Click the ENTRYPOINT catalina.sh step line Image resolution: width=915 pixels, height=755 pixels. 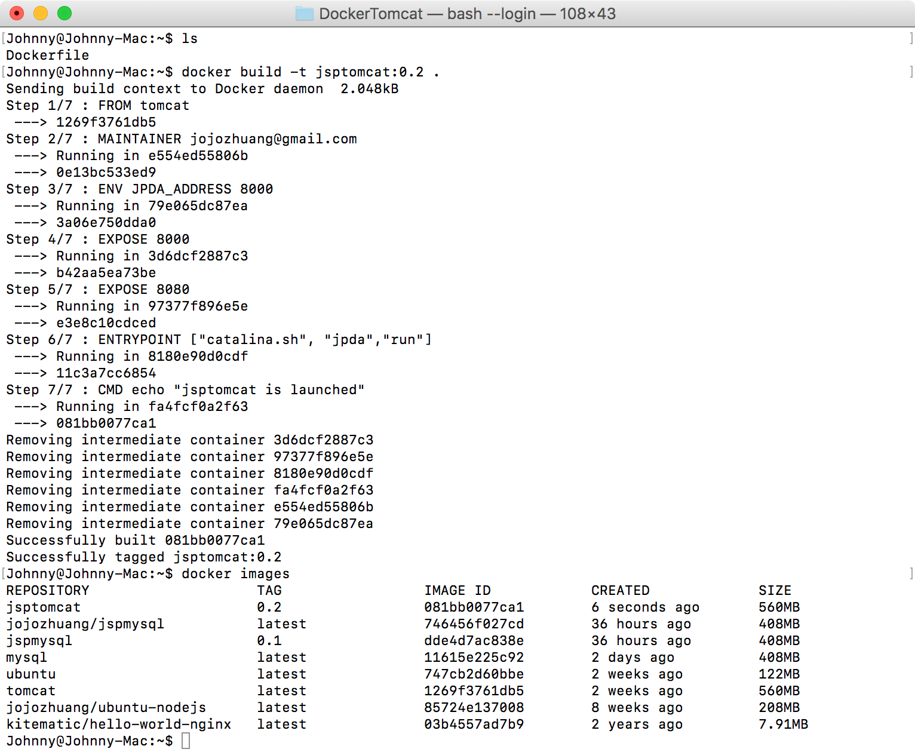click(219, 339)
